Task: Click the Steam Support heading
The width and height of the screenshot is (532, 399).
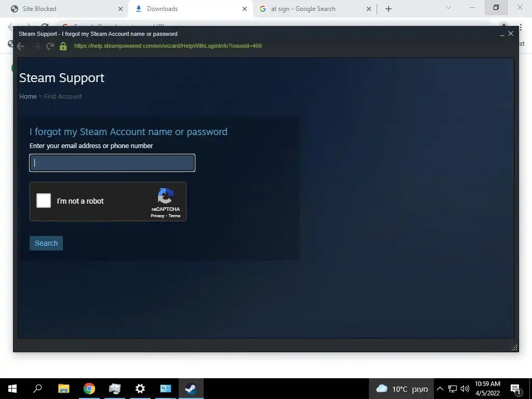Action: [62, 78]
